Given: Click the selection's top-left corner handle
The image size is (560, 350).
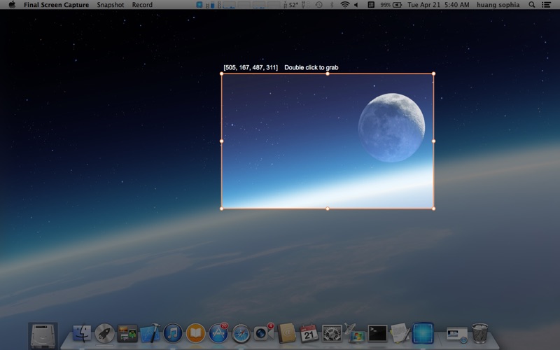Looking at the screenshot, I should coord(221,73).
